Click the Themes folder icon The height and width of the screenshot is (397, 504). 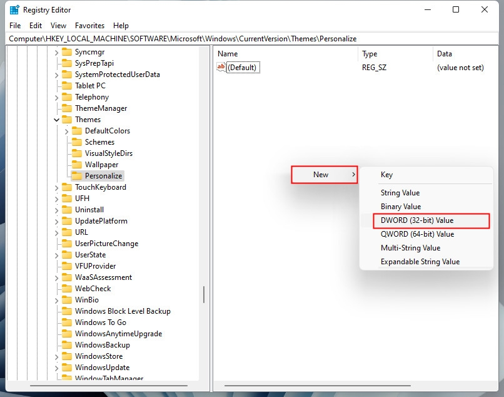coord(67,120)
